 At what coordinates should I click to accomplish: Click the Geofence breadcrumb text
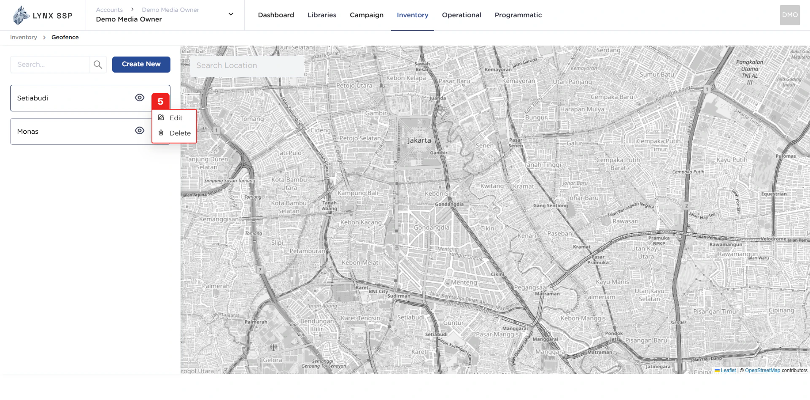click(x=65, y=37)
